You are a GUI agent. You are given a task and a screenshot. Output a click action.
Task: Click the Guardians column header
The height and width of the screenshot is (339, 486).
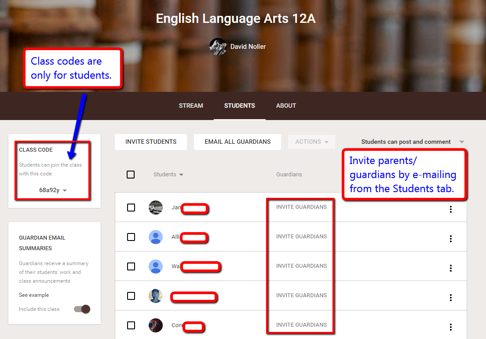click(289, 175)
